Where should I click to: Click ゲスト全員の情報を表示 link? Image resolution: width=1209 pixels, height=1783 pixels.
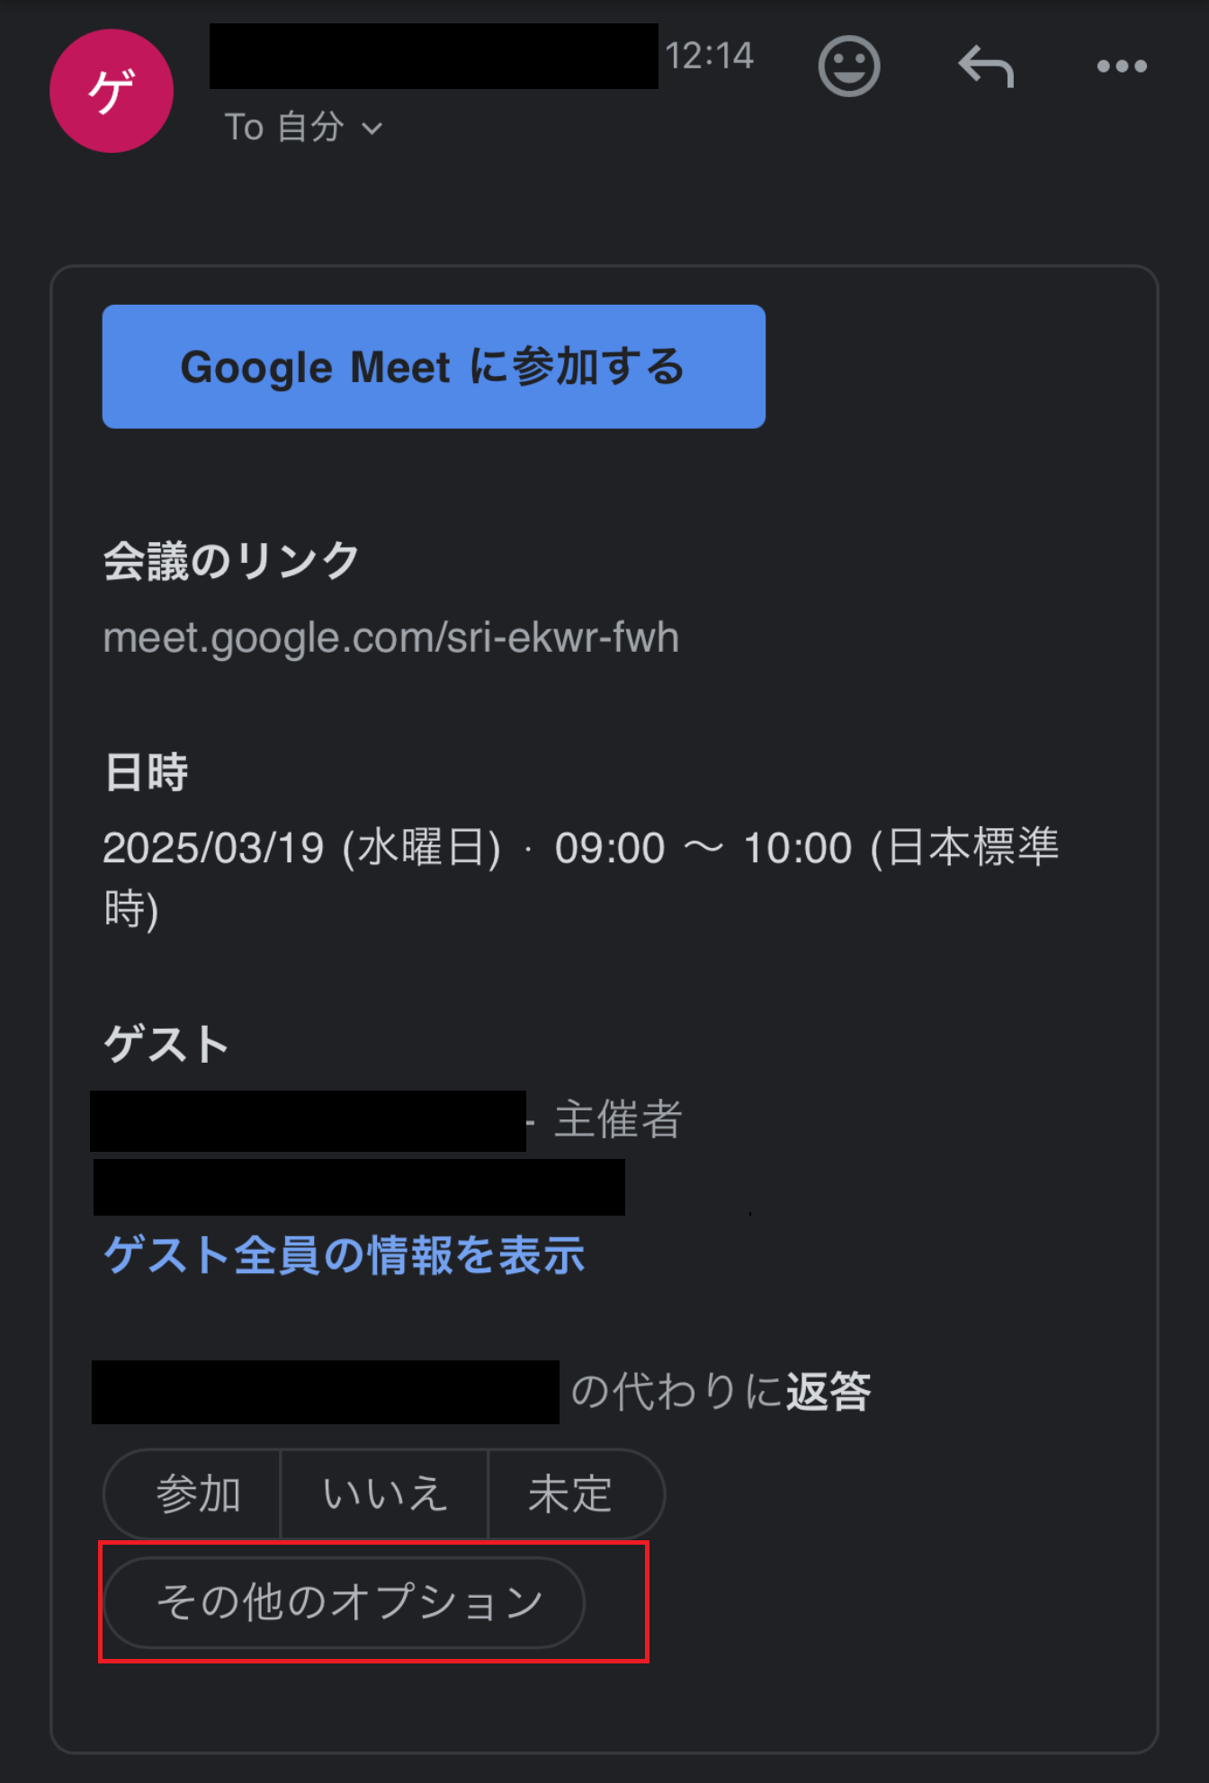(345, 1255)
